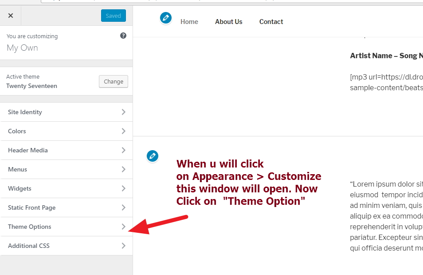Open the Customizer help question mark icon
Screen dimensions: 423x275
(x=123, y=35)
